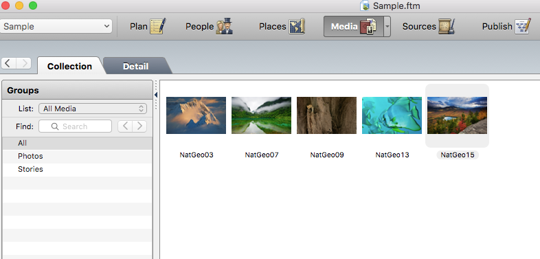Image resolution: width=540 pixels, height=259 pixels.
Task: Expand the Media button dropdown arrow
Action: tap(387, 27)
